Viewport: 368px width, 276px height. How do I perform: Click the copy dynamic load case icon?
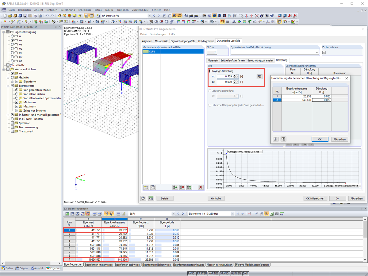point(153,187)
